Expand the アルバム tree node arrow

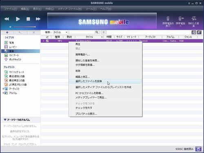[3, 93]
